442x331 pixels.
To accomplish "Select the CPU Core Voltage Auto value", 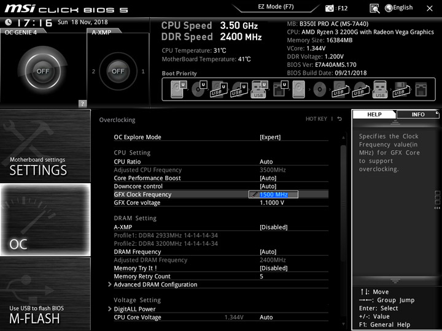I will (x=266, y=318).
